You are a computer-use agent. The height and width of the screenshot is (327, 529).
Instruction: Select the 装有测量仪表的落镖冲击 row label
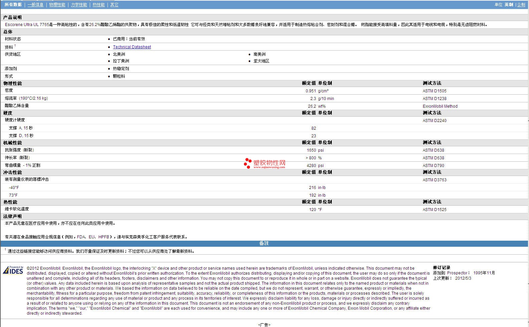click(27, 179)
